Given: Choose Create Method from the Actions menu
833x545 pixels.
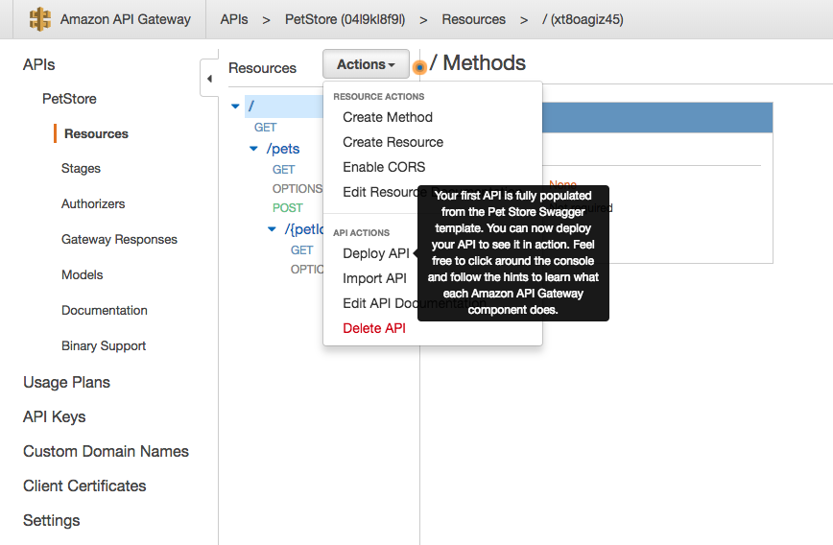Looking at the screenshot, I should [388, 117].
